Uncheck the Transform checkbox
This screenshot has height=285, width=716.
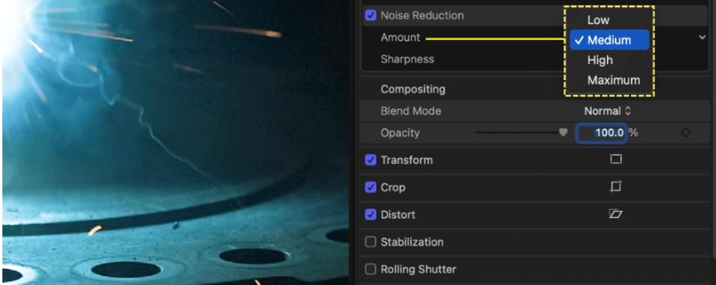point(371,160)
